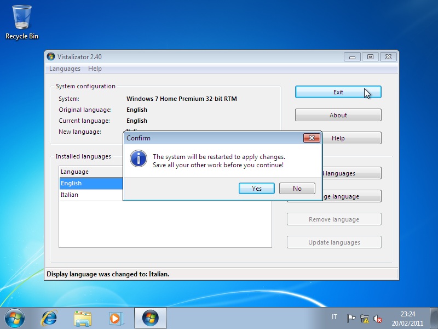This screenshot has width=438, height=329.
Task: Click the Vistalizator title bar icon
Action: 51,56
